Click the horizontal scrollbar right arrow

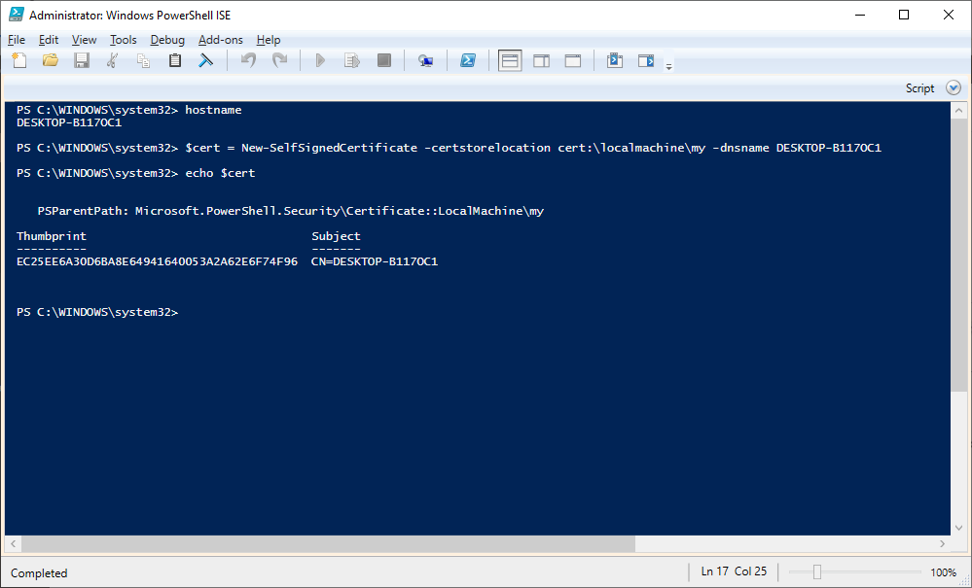[x=943, y=544]
